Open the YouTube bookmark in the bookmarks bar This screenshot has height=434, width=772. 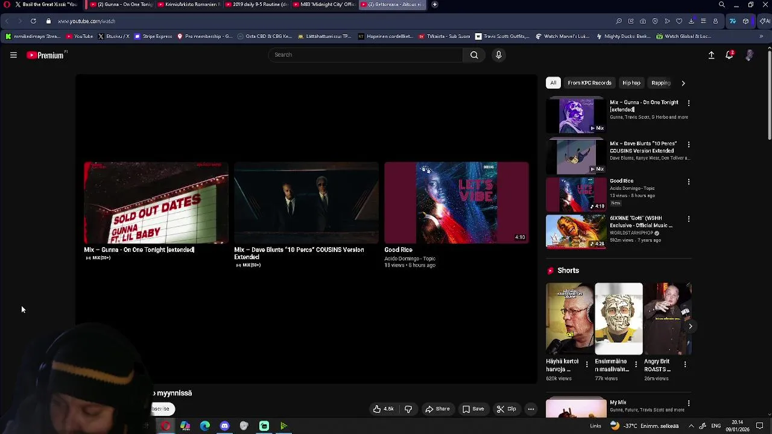(80, 36)
